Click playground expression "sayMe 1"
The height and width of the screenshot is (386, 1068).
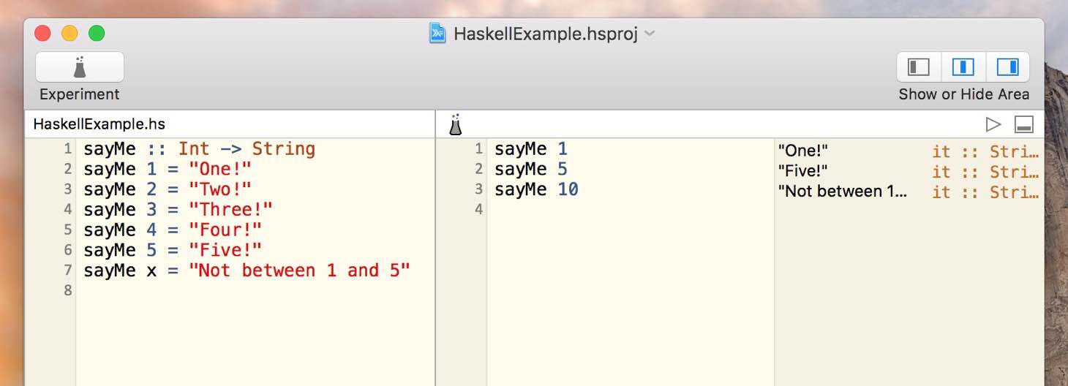(531, 149)
